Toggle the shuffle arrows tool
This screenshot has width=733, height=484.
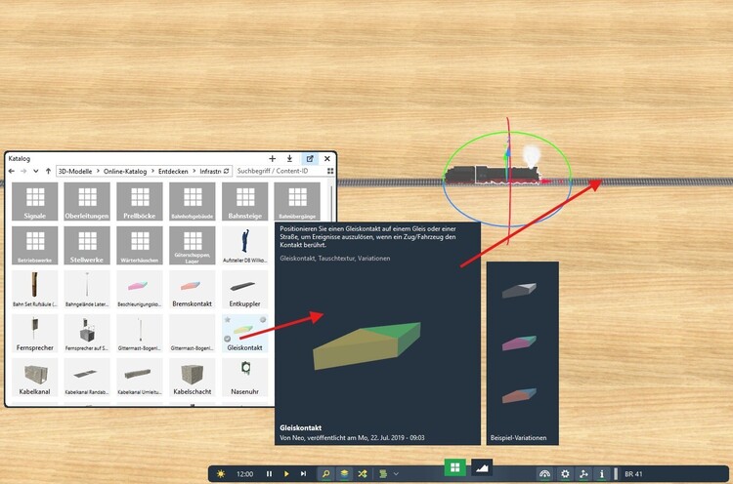(363, 473)
